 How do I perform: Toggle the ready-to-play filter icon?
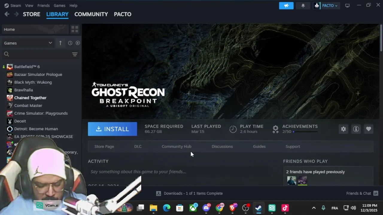tap(78, 43)
